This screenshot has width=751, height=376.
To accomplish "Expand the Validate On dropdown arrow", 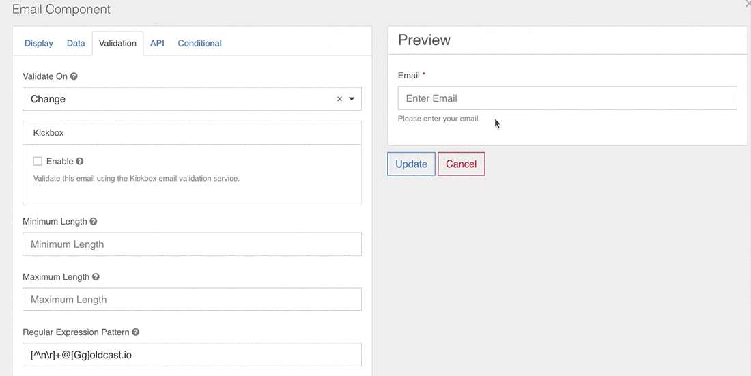I will pyautogui.click(x=352, y=99).
